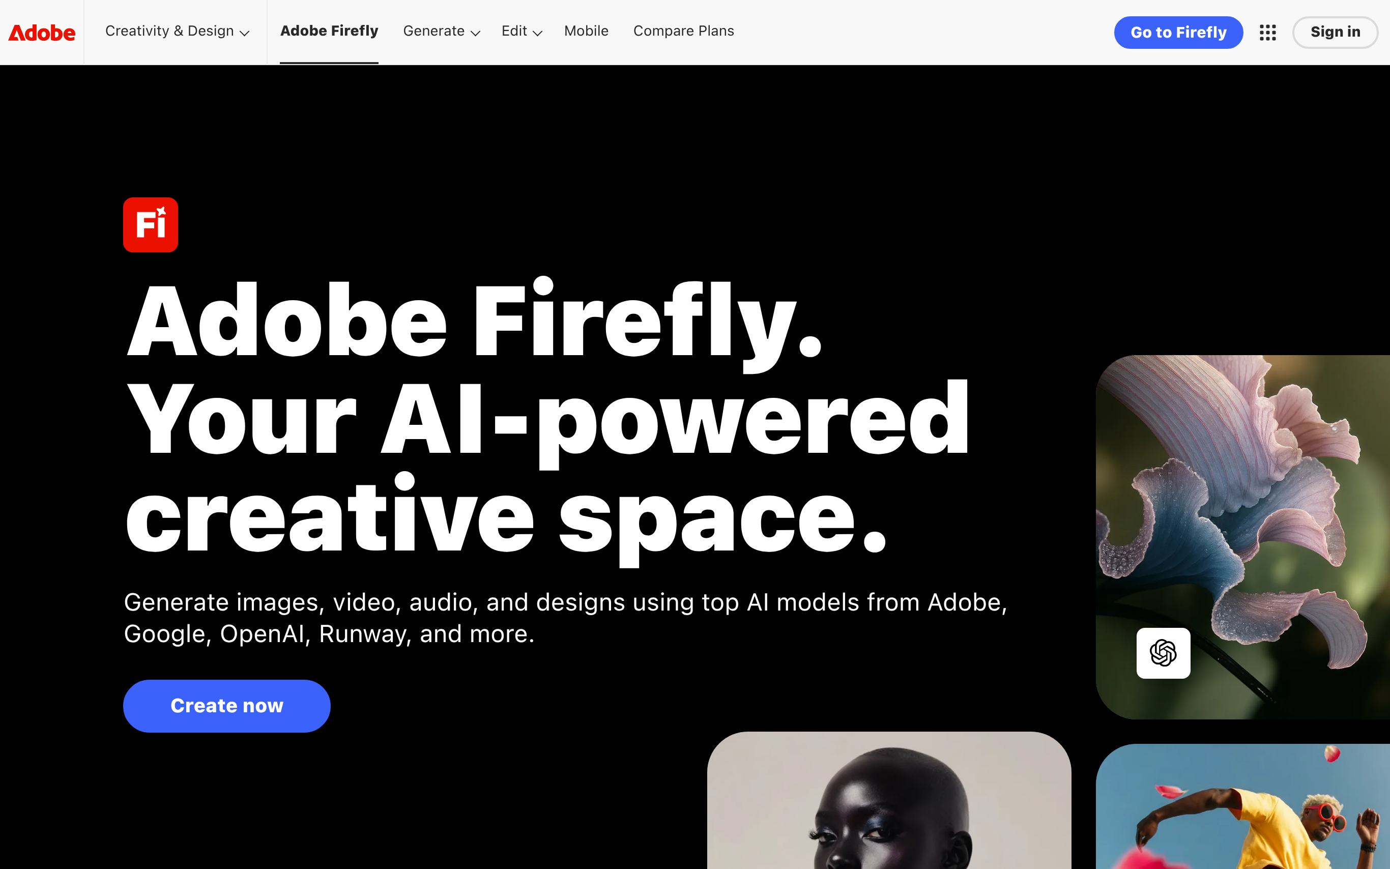The width and height of the screenshot is (1390, 869).
Task: Go to the Mobile nav item
Action: click(586, 31)
